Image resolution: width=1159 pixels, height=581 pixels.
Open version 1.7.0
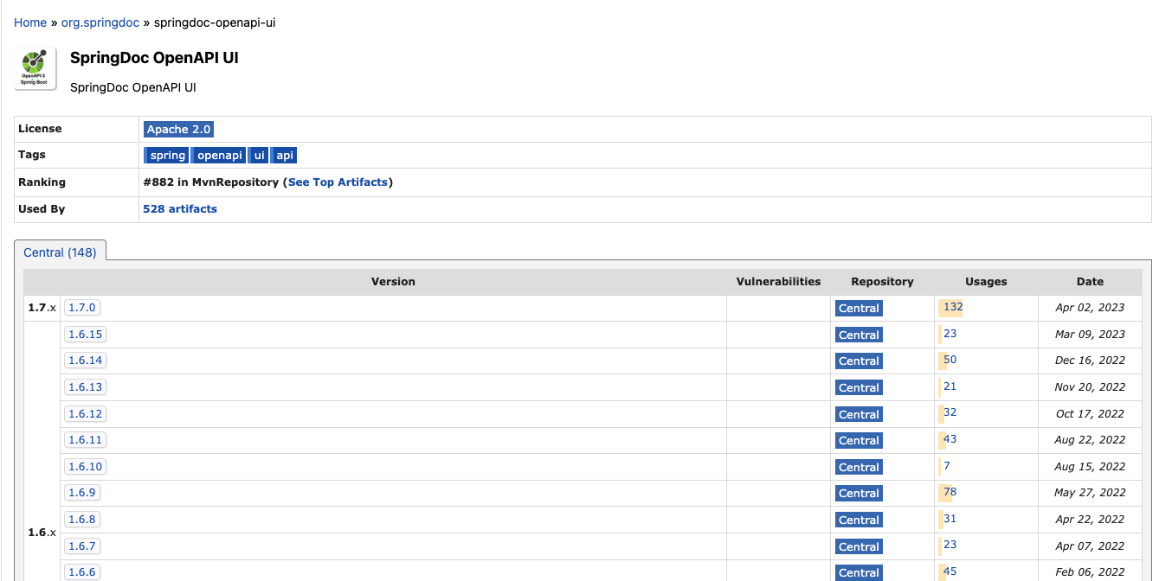pos(82,307)
